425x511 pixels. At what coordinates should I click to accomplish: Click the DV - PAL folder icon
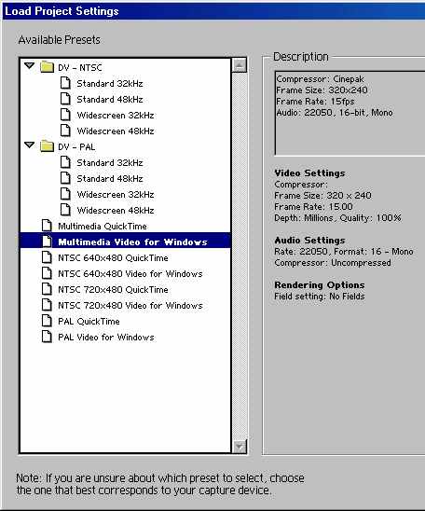[47, 146]
